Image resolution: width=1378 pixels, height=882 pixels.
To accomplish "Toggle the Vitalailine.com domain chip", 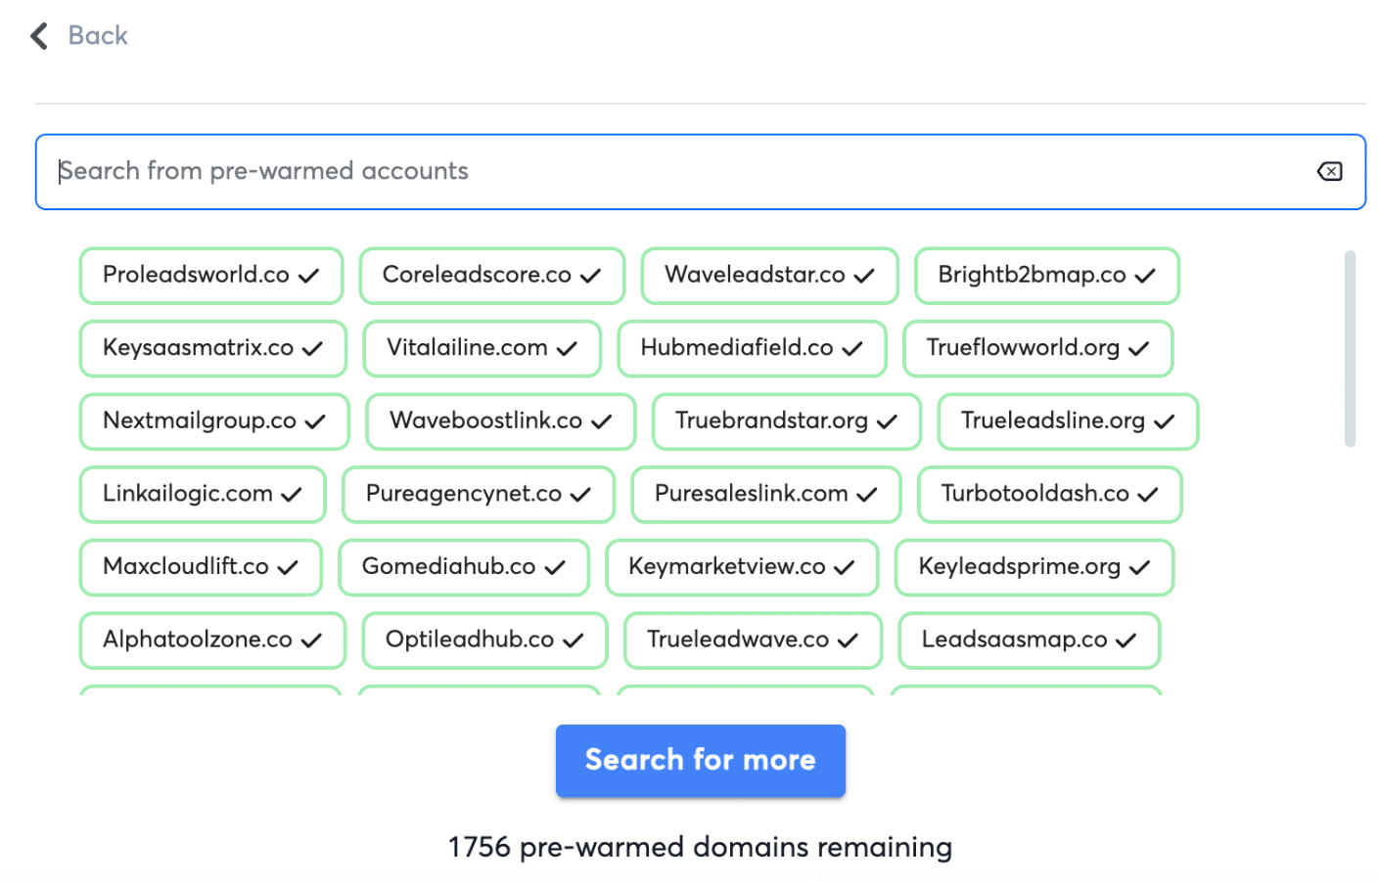I will (x=482, y=349).
